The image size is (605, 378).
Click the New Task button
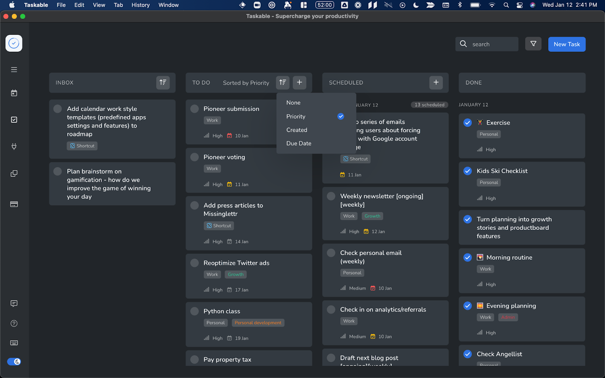click(x=566, y=44)
